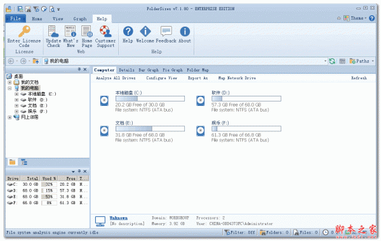Viewport: 381px width, 241px height.
Task: Open Customer Support lifebuoy icon
Action: pos(105,31)
